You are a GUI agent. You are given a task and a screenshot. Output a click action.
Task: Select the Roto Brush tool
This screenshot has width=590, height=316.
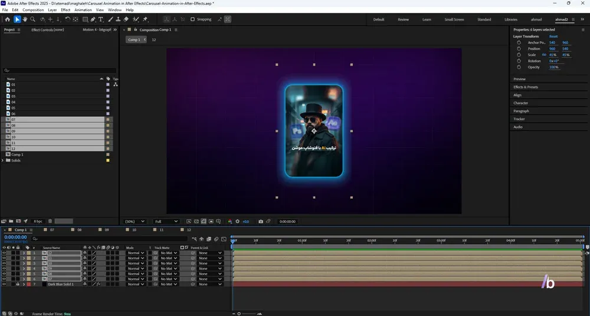point(136,19)
